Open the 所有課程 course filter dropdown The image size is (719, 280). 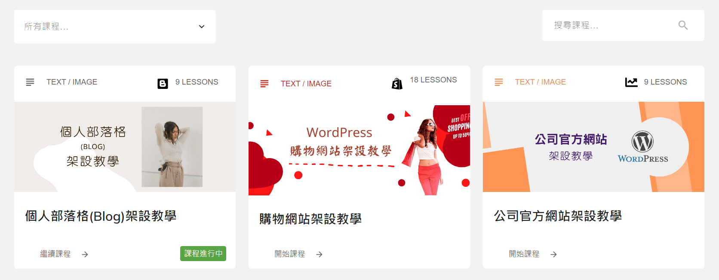tap(115, 27)
